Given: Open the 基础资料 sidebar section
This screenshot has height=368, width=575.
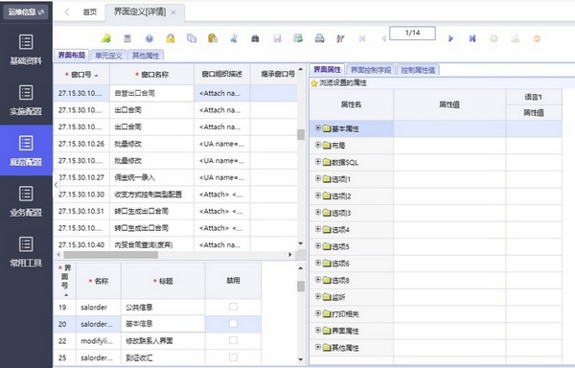Looking at the screenshot, I should [26, 50].
